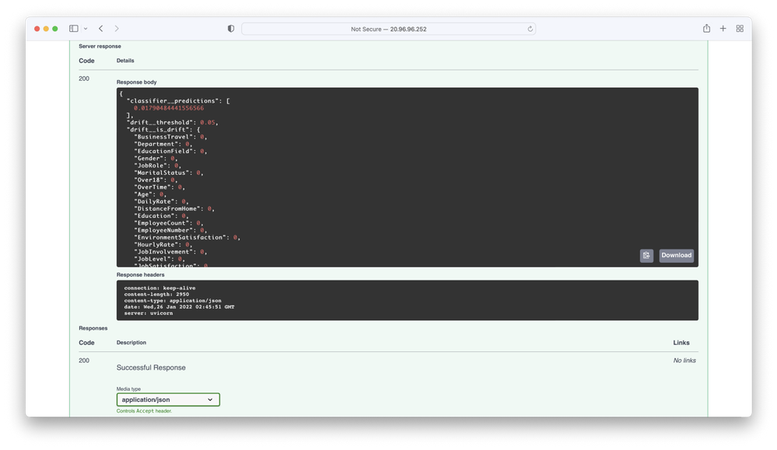Click the Response headers label
The width and height of the screenshot is (777, 450).
pos(140,275)
